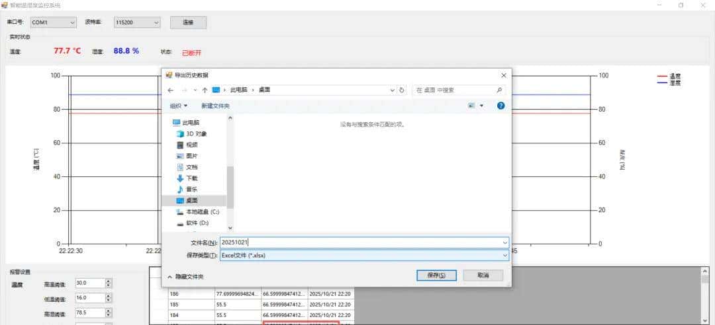
Task: Collapse folders with 隐藏文件夹 expander
Action: (185, 276)
